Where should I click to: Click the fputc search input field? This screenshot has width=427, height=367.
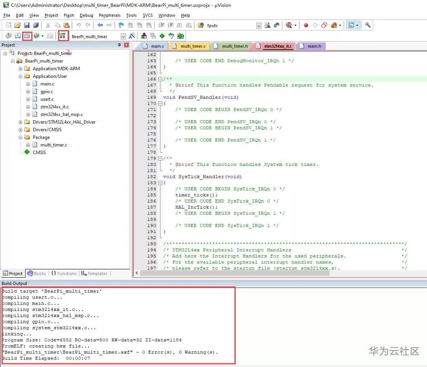230,26
